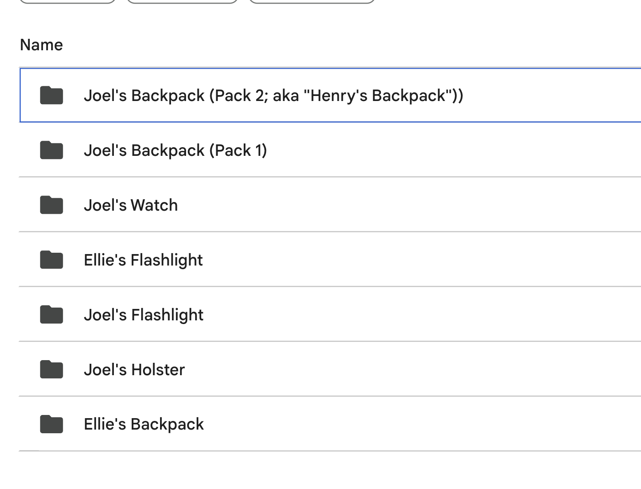Open the middle filter chip at top
Image resolution: width=641 pixels, height=489 pixels.
click(182, 1)
